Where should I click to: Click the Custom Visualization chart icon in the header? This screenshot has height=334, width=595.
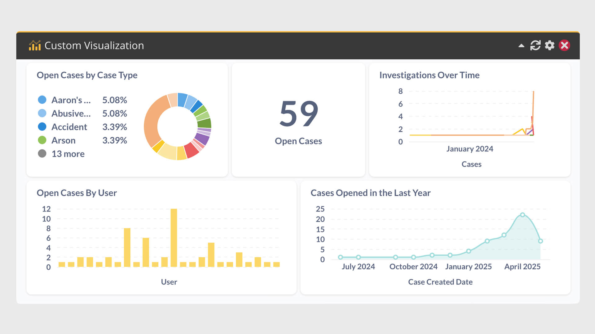click(34, 45)
